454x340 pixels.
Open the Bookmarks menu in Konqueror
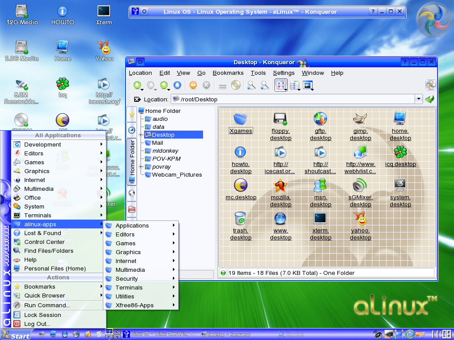(228, 73)
